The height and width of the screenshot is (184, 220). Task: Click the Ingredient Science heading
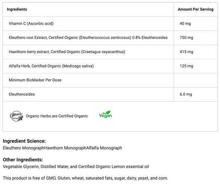(24, 141)
